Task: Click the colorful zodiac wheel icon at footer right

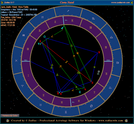Action: pyautogui.click(x=126, y=121)
